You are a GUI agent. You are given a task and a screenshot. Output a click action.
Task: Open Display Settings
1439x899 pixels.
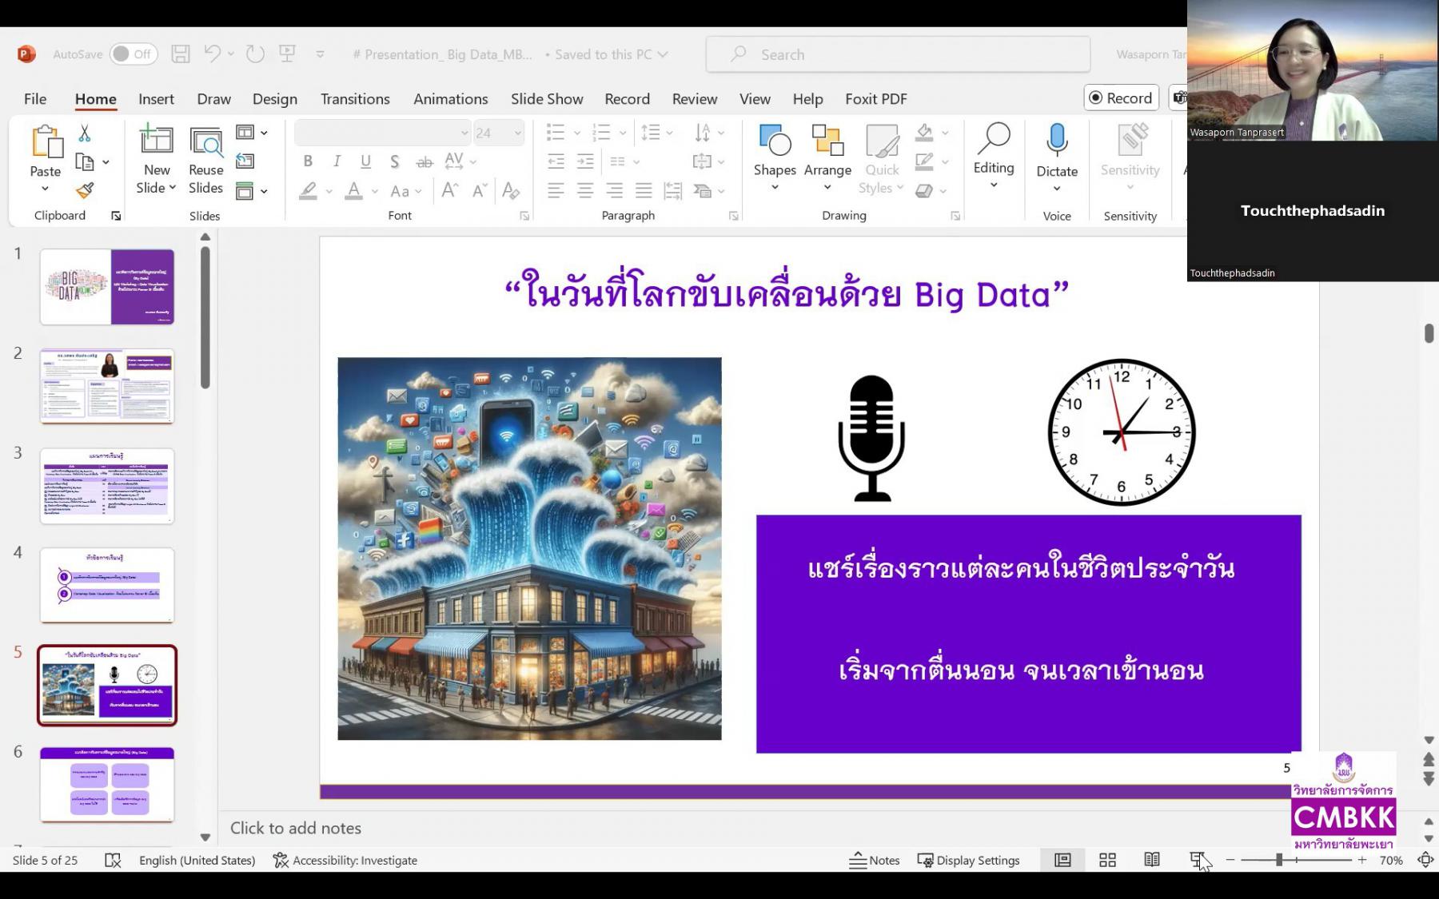point(968,860)
